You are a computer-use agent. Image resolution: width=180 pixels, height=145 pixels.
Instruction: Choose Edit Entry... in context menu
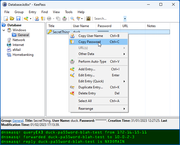[99, 75]
